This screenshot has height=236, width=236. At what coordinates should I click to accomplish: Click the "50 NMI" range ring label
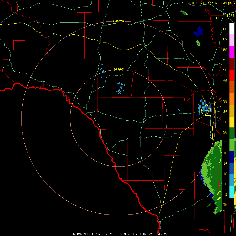tap(119, 69)
